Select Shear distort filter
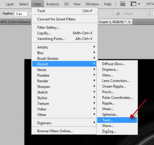Image resolution: width=154 pixels, height=145 pixels. point(117,109)
